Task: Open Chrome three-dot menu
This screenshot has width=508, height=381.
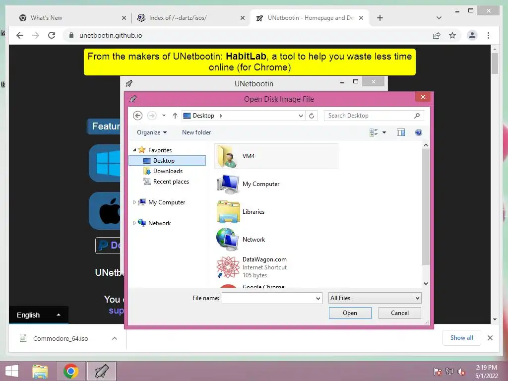Action: pyautogui.click(x=488, y=35)
